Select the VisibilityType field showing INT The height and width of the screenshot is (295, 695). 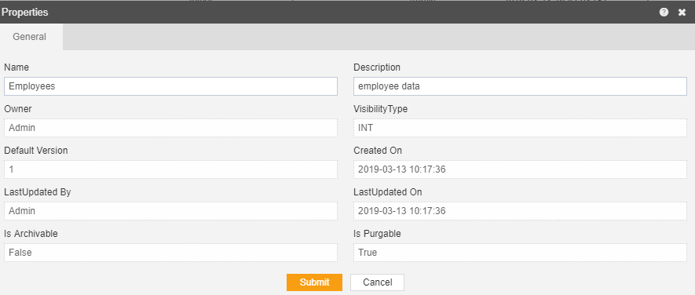click(x=520, y=128)
